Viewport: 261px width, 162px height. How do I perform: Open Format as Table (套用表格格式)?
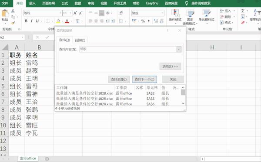coord(190,17)
